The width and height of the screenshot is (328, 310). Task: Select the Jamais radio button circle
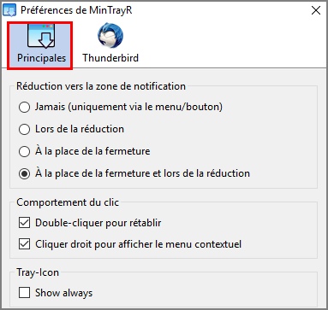(24, 108)
